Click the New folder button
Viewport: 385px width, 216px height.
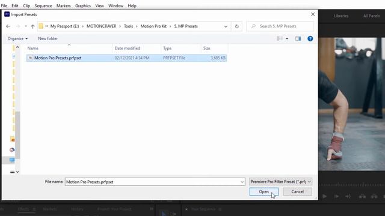point(48,38)
